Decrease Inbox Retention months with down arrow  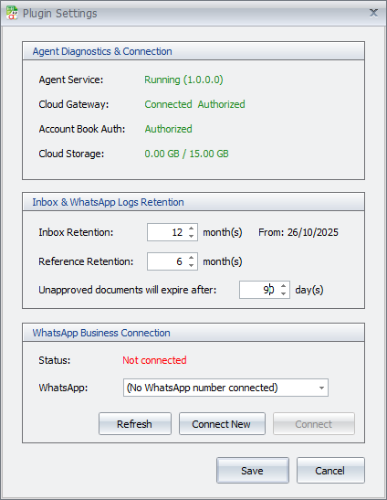click(191, 236)
